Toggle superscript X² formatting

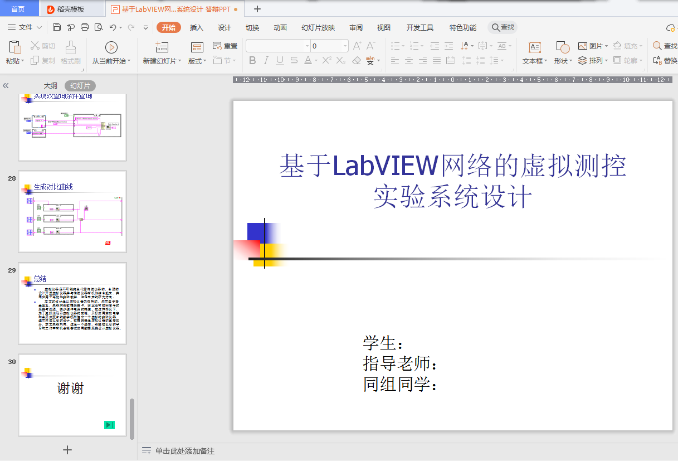[x=327, y=60]
